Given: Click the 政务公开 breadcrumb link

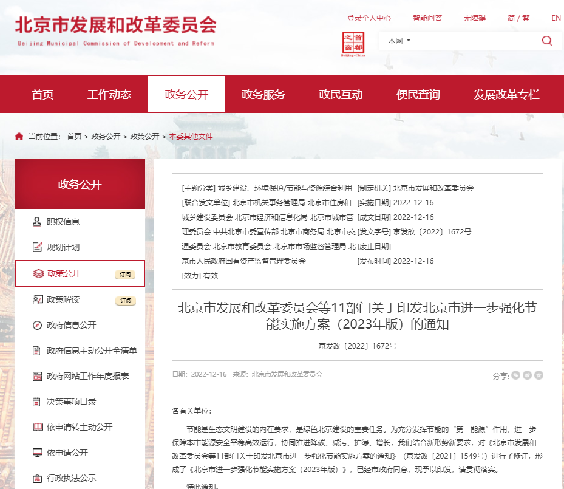Looking at the screenshot, I should tap(106, 136).
